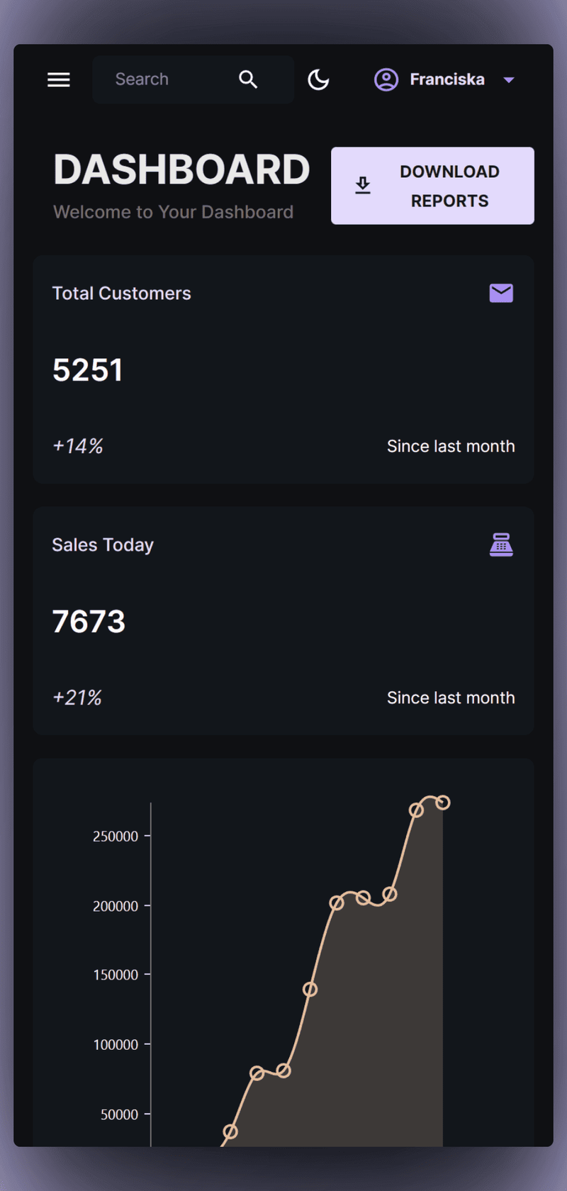Click the 7673 sales today value
Viewport: 567px width, 1191px height.
pos(89,622)
